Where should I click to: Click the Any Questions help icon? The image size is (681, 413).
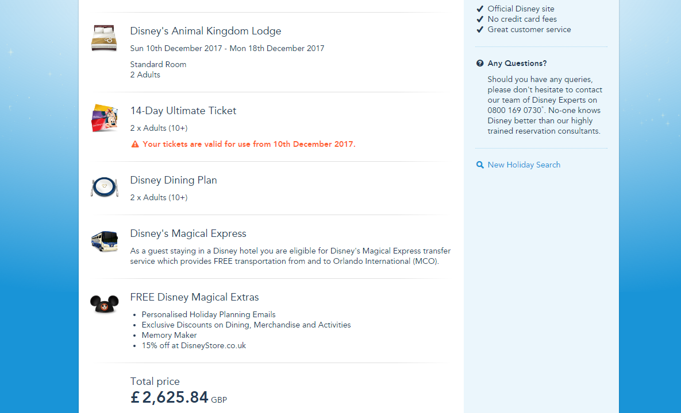click(x=480, y=64)
